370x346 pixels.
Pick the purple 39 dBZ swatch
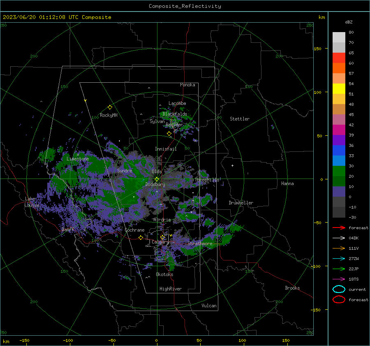pos(339,140)
